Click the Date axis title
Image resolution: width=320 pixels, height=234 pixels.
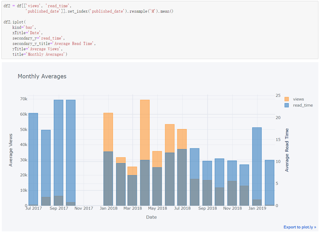coord(151,217)
